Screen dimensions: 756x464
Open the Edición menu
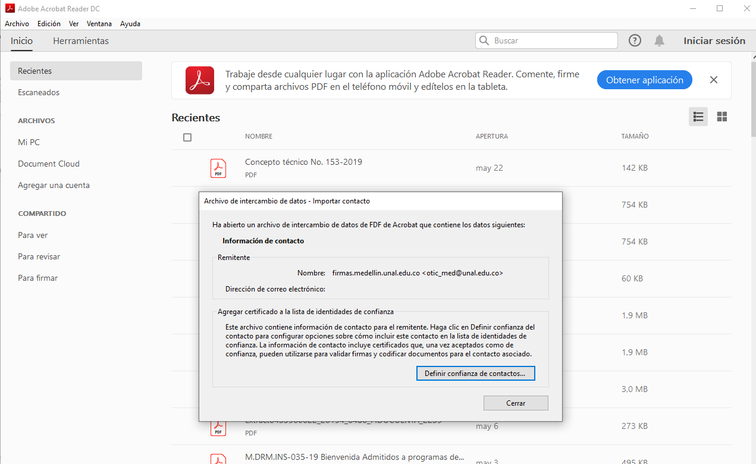coord(49,24)
